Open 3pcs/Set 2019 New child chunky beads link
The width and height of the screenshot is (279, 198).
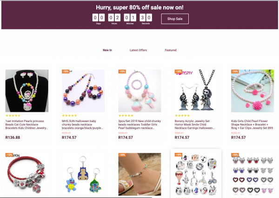tap(139, 124)
